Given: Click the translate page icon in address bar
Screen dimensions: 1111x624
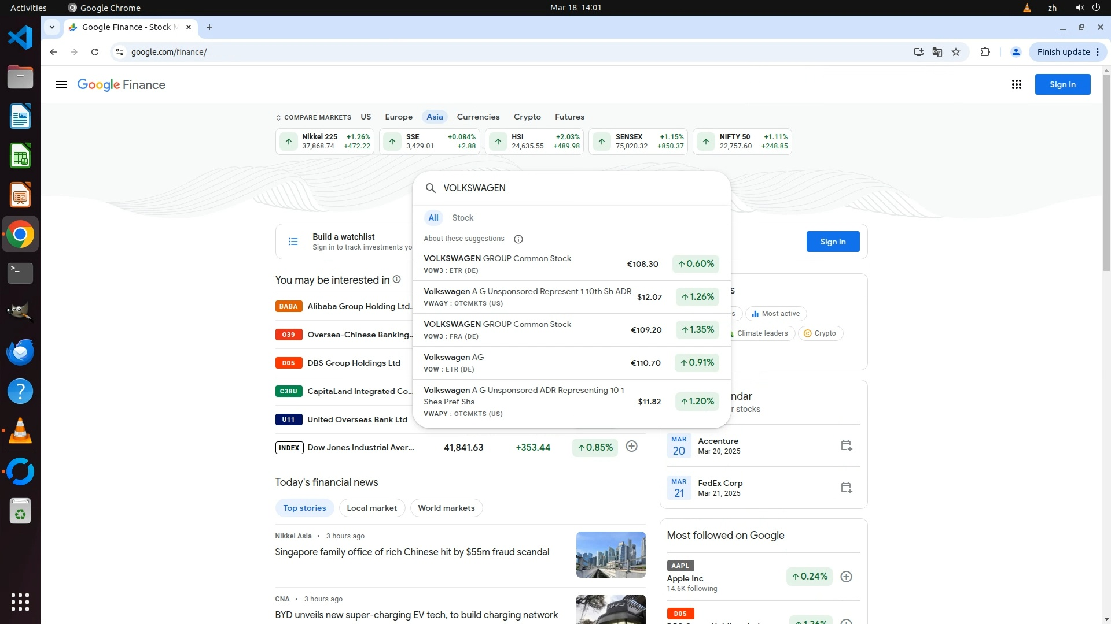Looking at the screenshot, I should tap(937, 52).
